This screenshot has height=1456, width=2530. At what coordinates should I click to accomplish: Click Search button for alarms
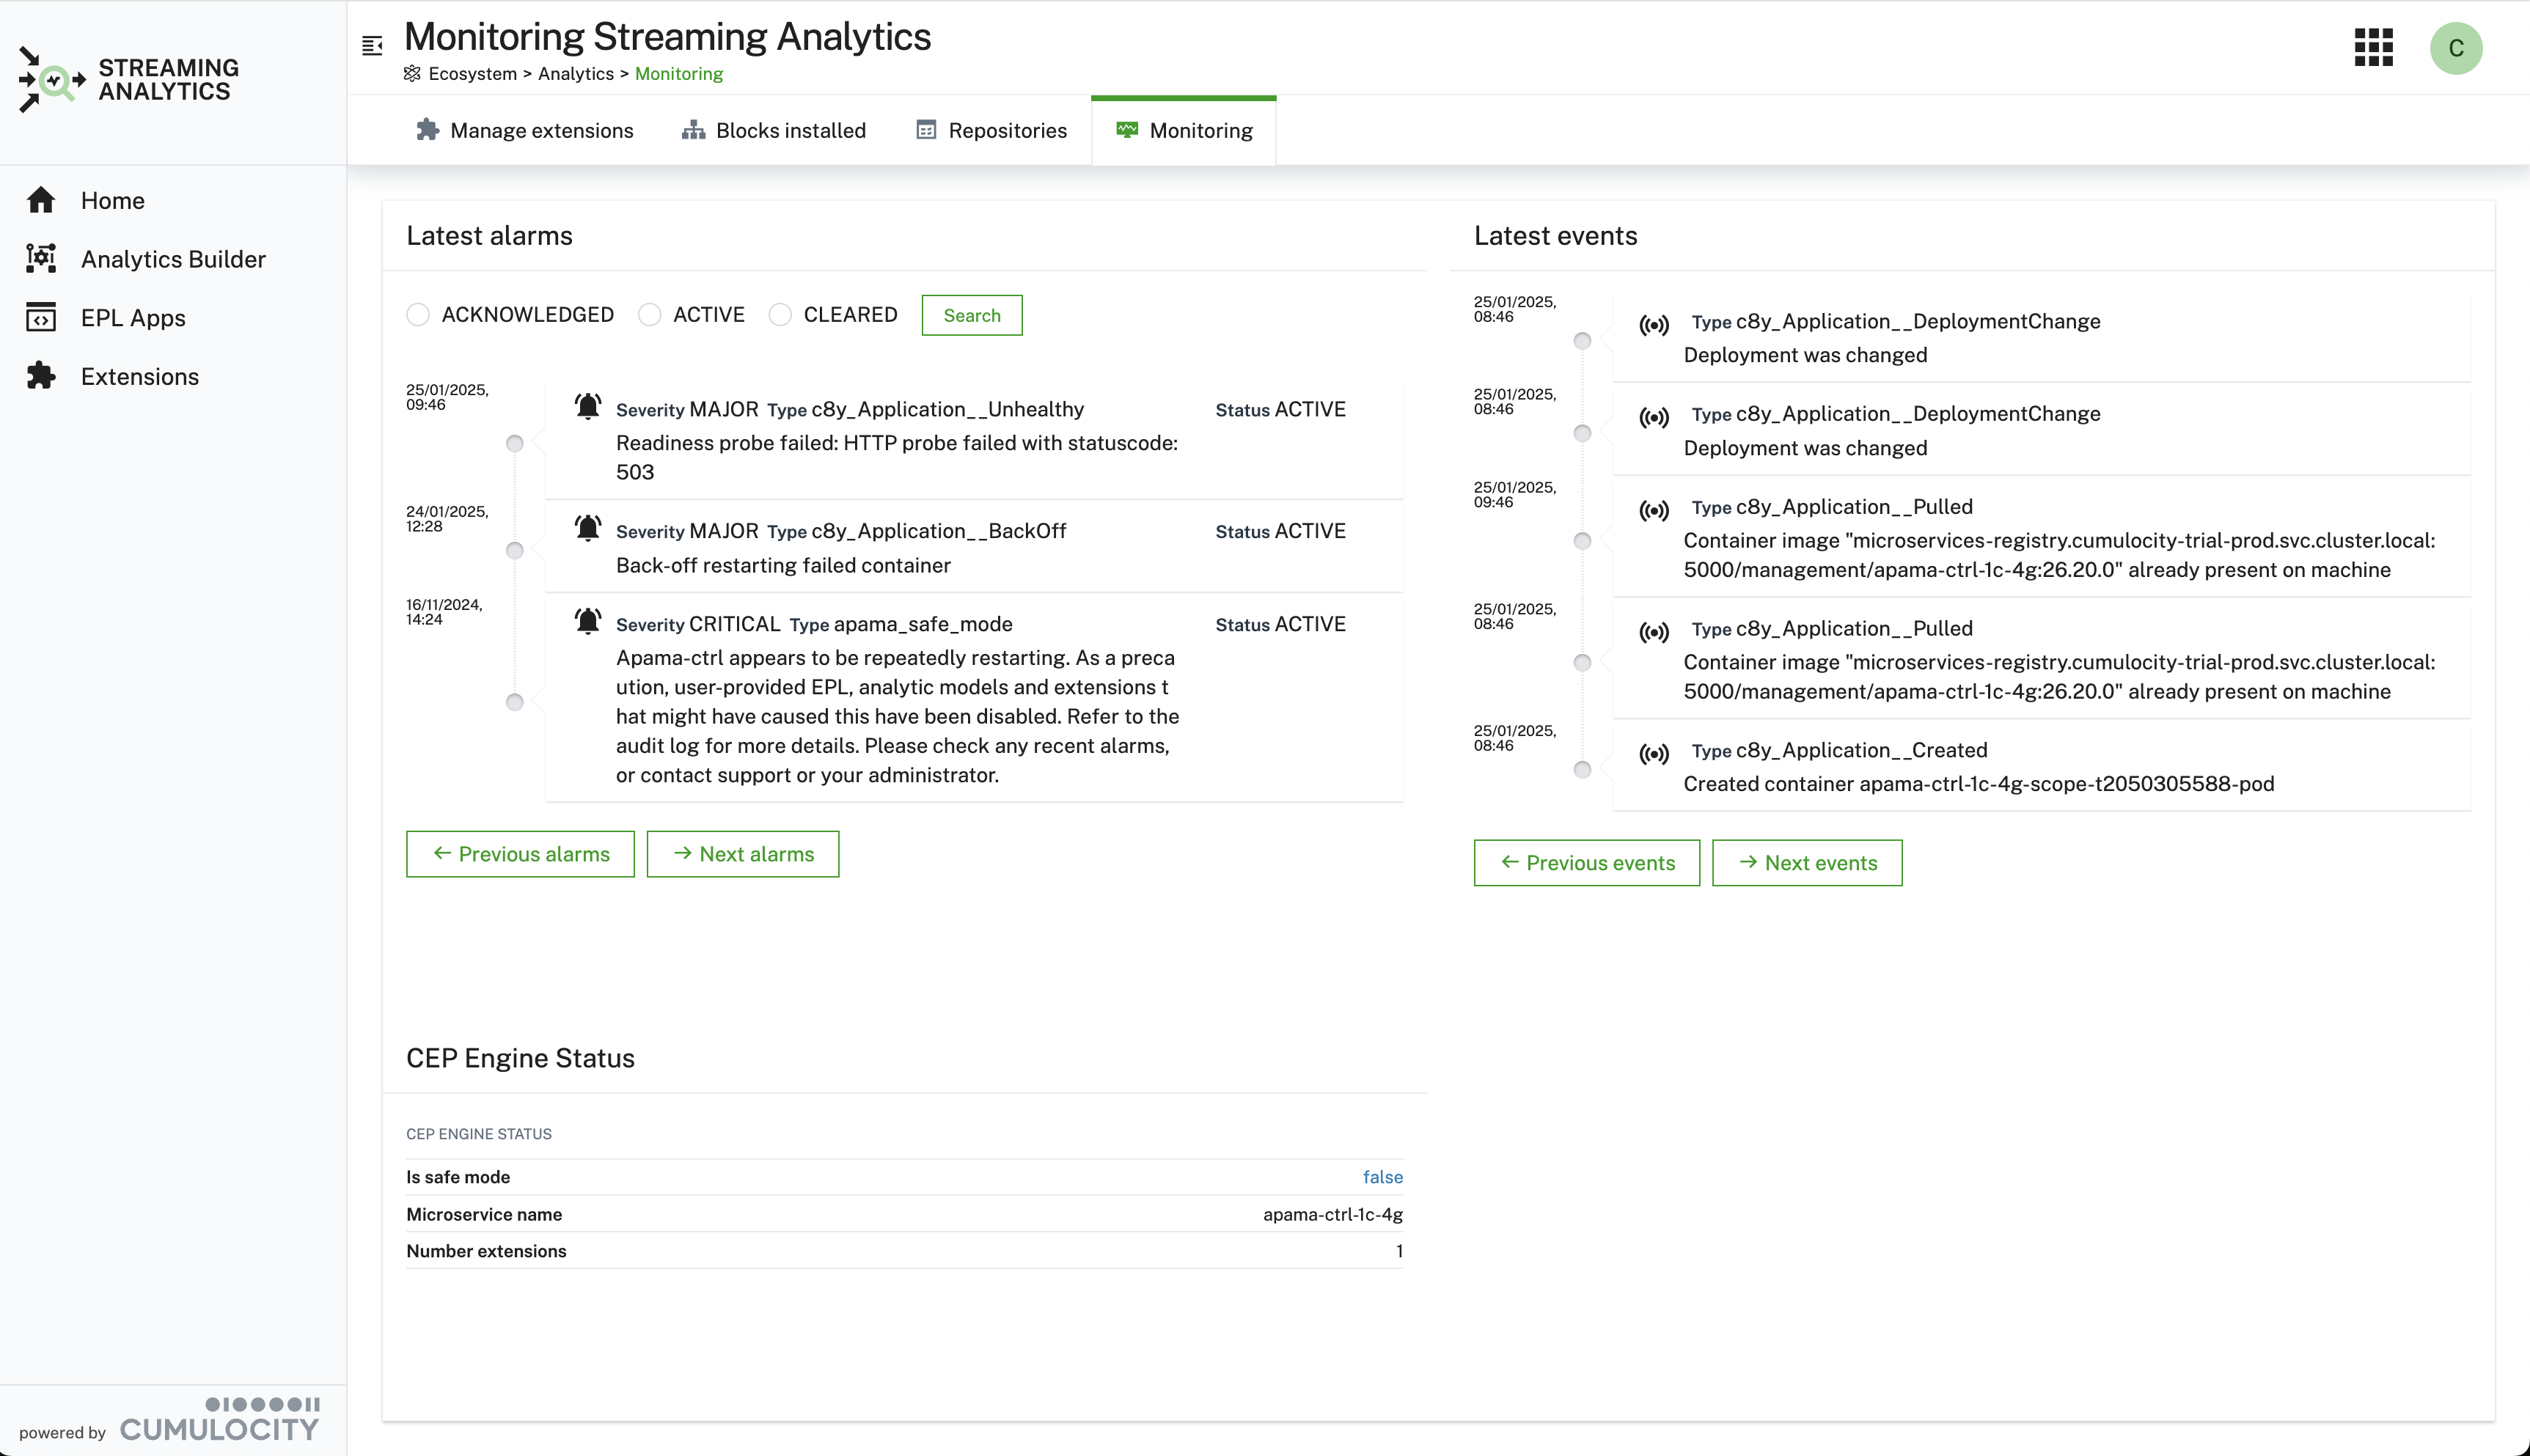[x=972, y=315]
